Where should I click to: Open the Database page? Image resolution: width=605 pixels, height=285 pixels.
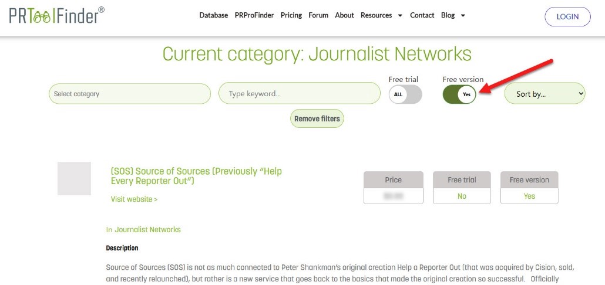point(213,15)
